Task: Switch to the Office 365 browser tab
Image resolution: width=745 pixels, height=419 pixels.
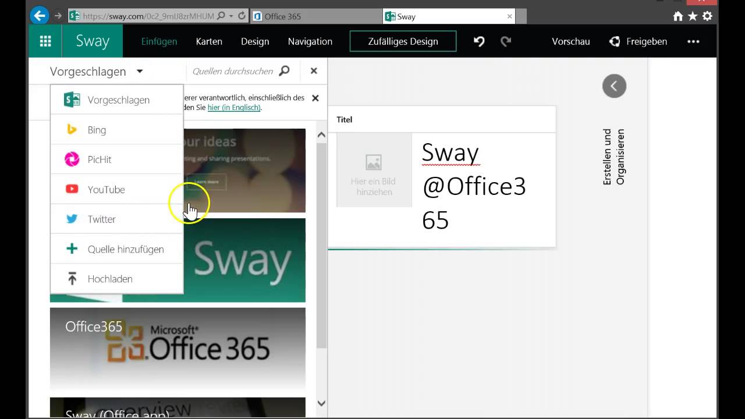Action: coord(316,16)
